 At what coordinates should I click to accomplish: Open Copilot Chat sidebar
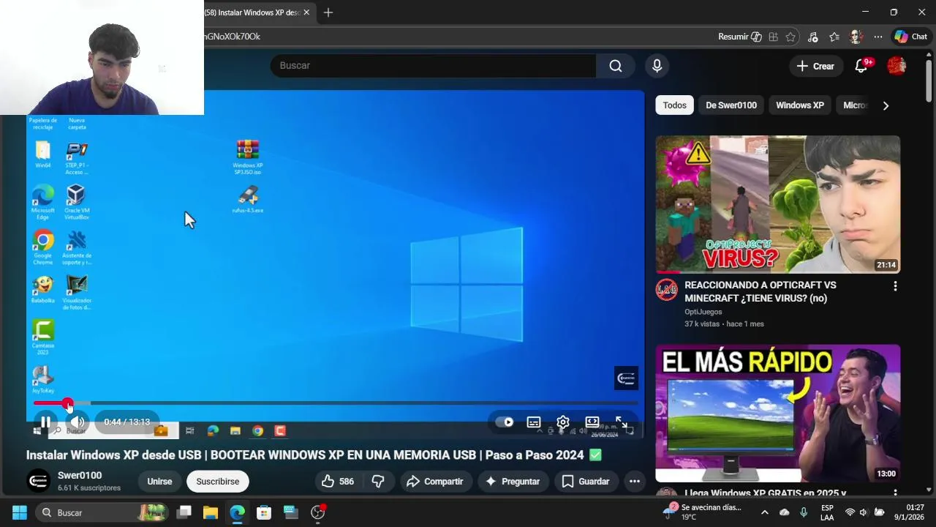911,37
